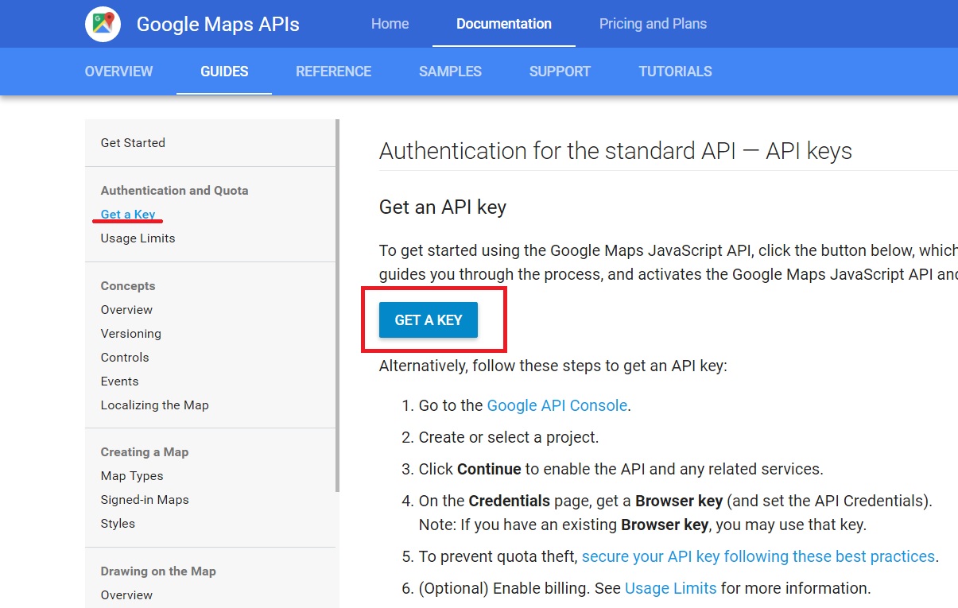Select Versioning under Concepts
958x608 pixels.
pos(130,334)
